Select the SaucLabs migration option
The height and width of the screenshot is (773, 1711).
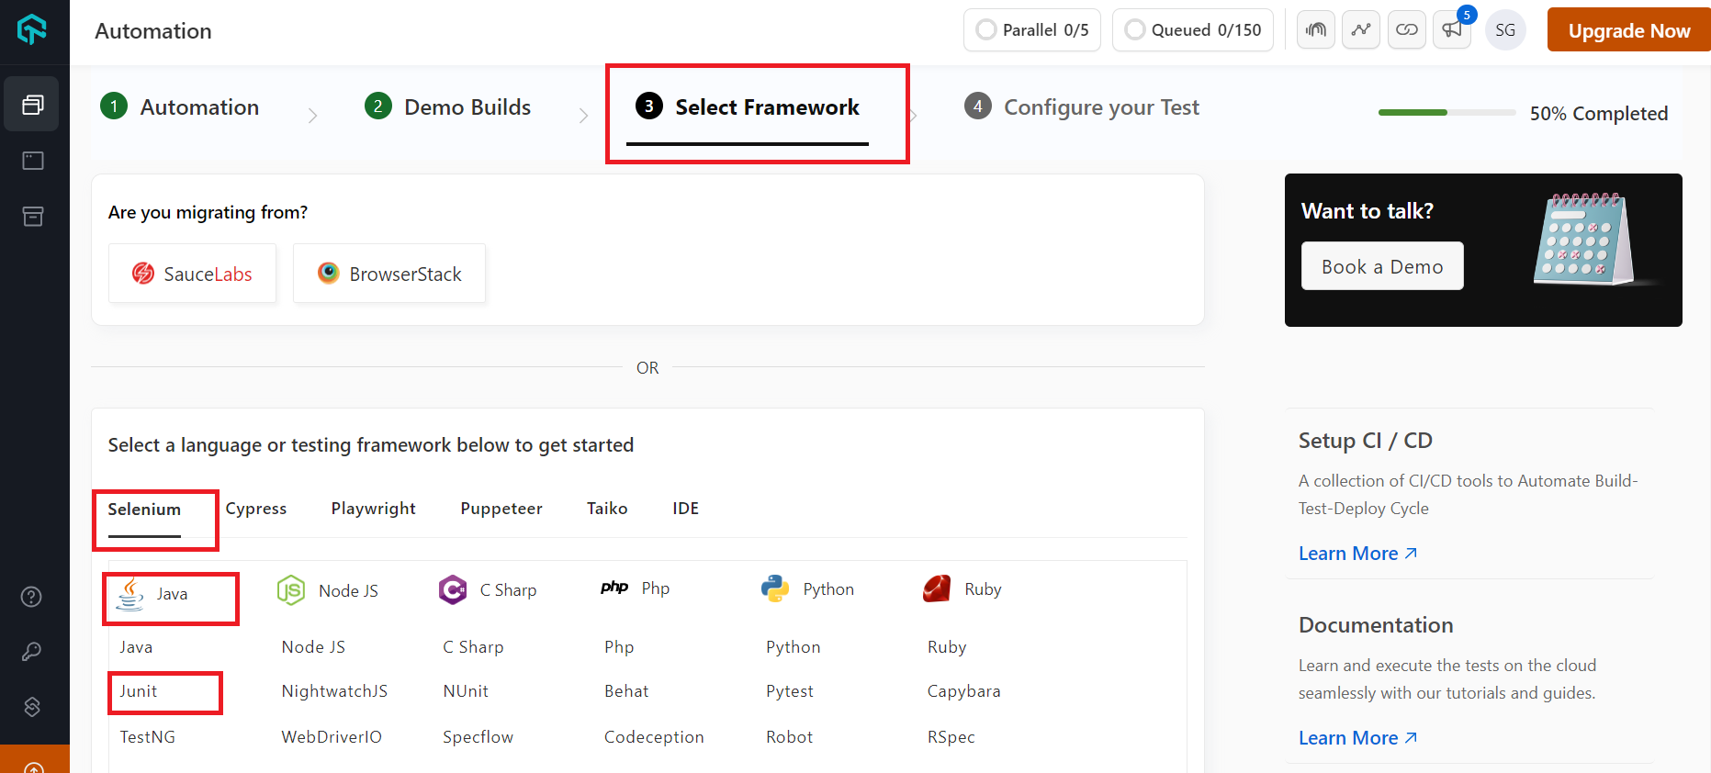point(192,273)
